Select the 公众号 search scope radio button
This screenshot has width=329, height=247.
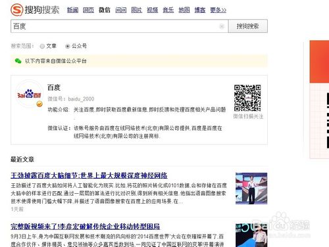(68, 46)
